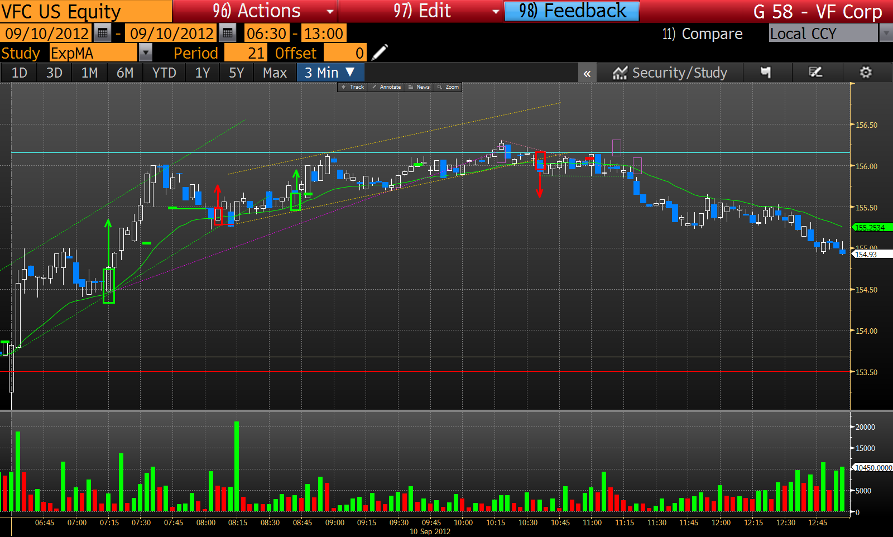Collapse toolbar with double chevron
Viewport: 893px width, 537px height.
(x=587, y=73)
